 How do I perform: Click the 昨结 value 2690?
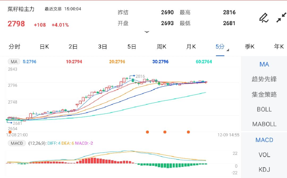click(x=167, y=12)
